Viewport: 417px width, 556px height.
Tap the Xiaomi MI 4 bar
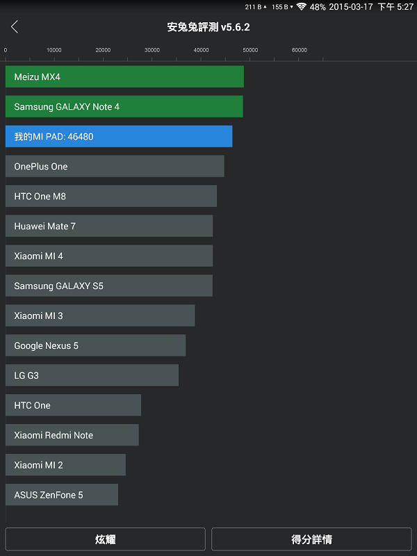[109, 256]
